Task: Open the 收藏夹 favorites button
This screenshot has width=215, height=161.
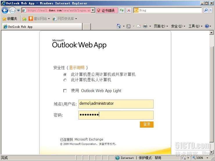Action: click(10, 19)
